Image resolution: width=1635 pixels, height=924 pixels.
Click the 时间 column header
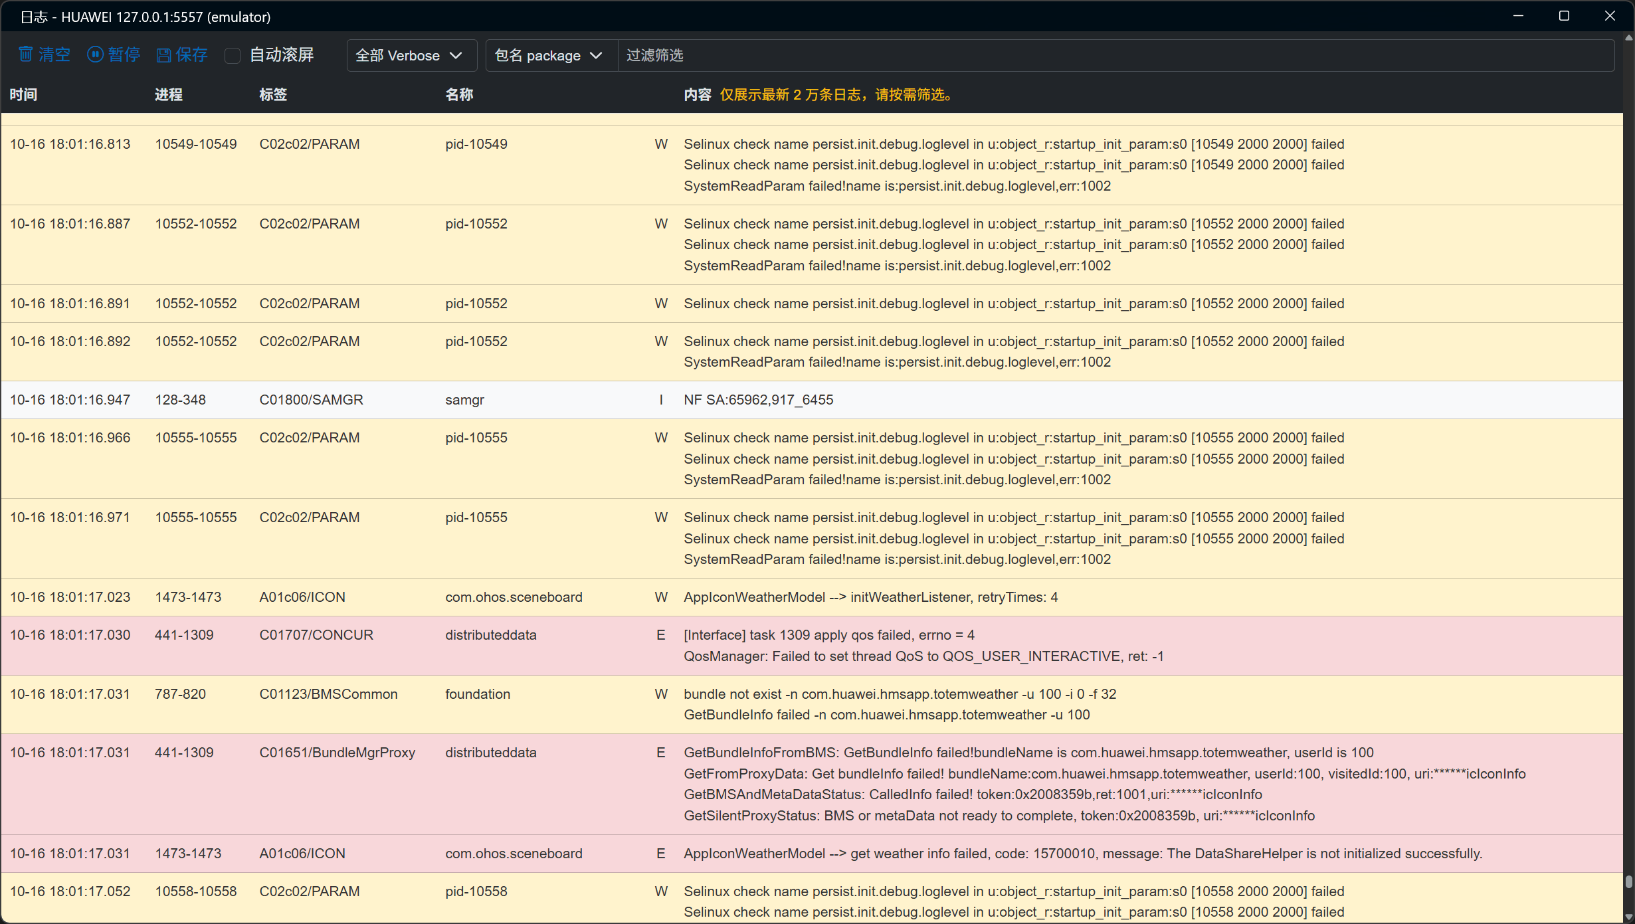pos(23,95)
